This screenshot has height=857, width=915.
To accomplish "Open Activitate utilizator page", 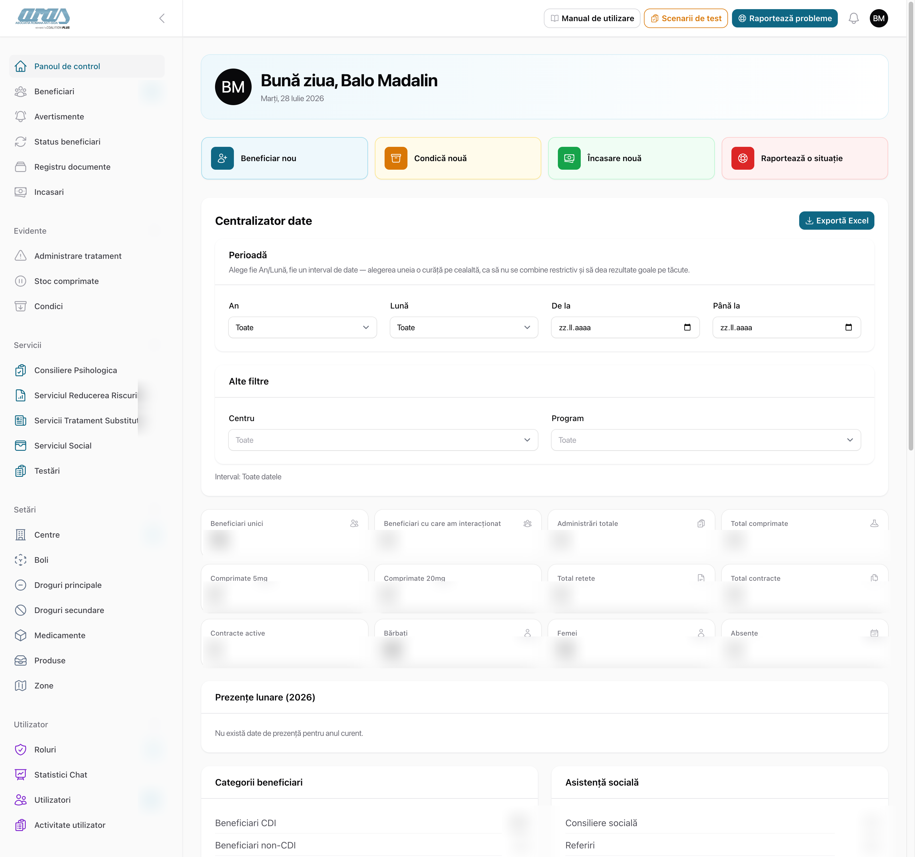I will pyautogui.click(x=87, y=825).
